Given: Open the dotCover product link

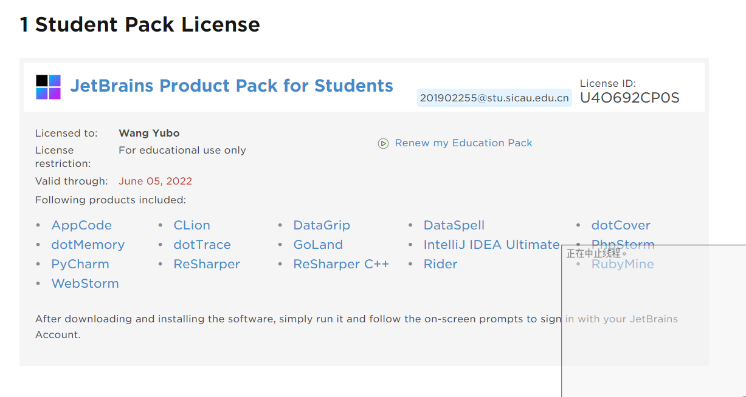Looking at the screenshot, I should pos(621,225).
